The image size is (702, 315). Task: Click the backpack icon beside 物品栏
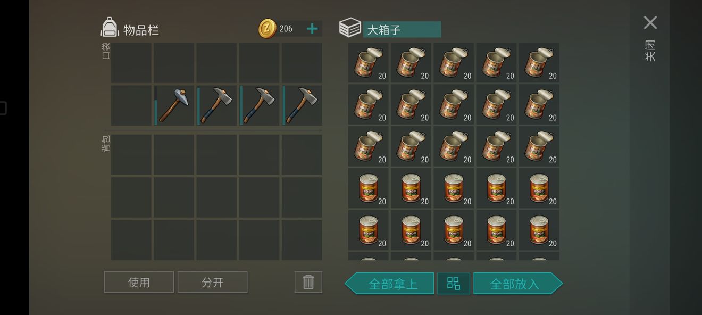[x=109, y=28]
